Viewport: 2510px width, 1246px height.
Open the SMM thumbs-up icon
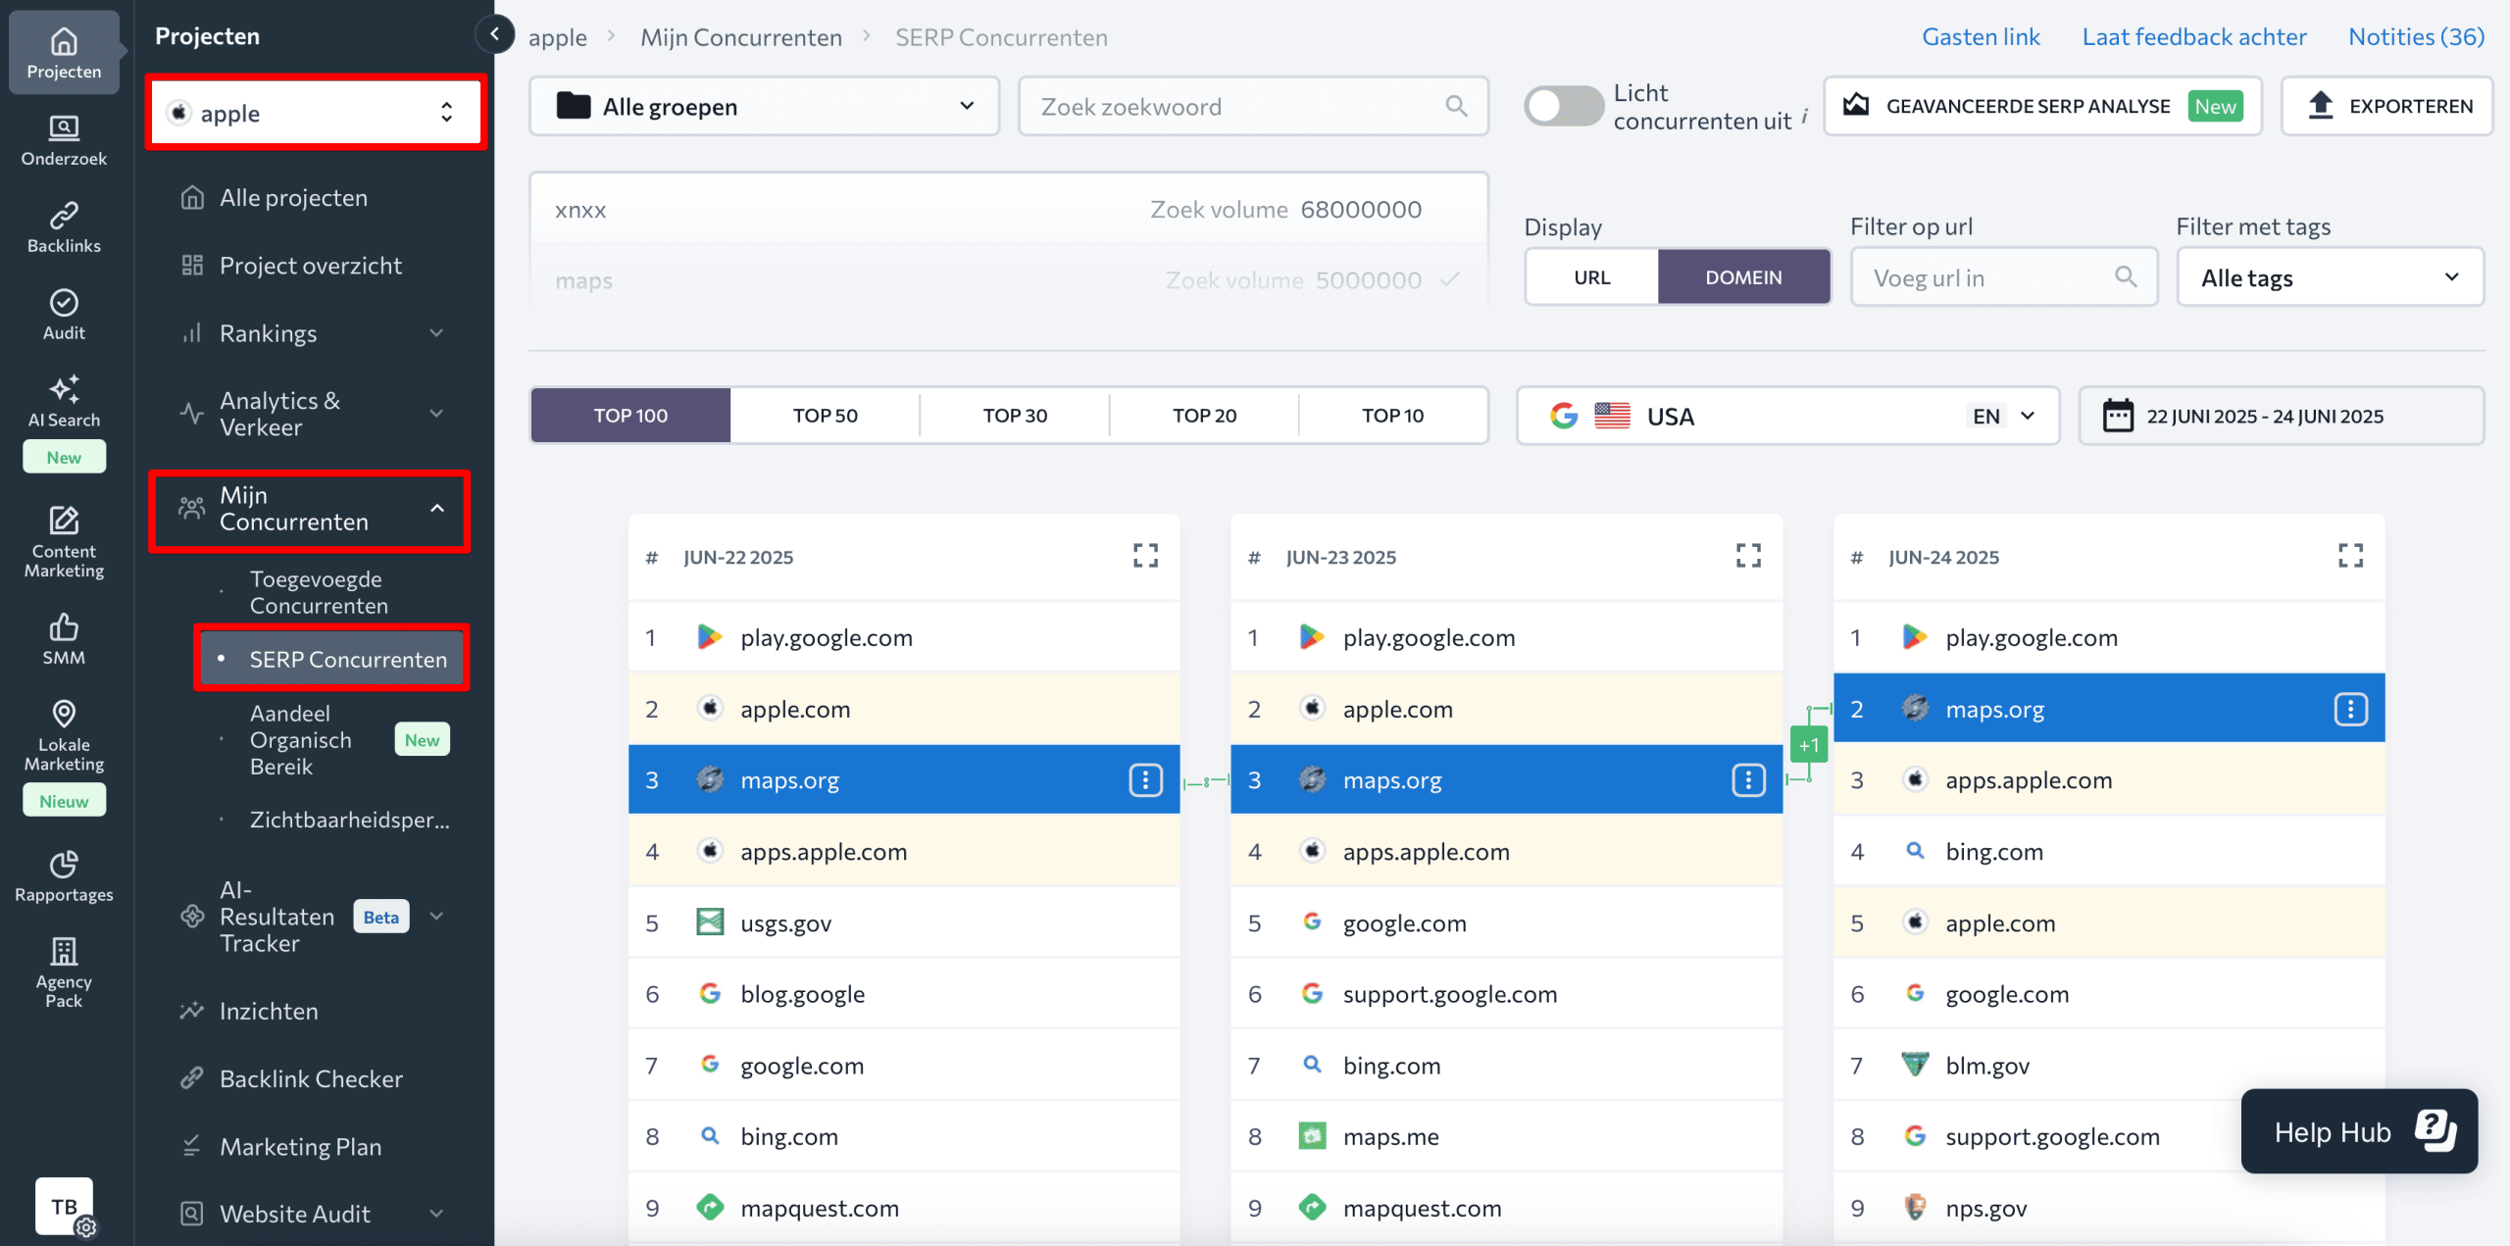[64, 626]
